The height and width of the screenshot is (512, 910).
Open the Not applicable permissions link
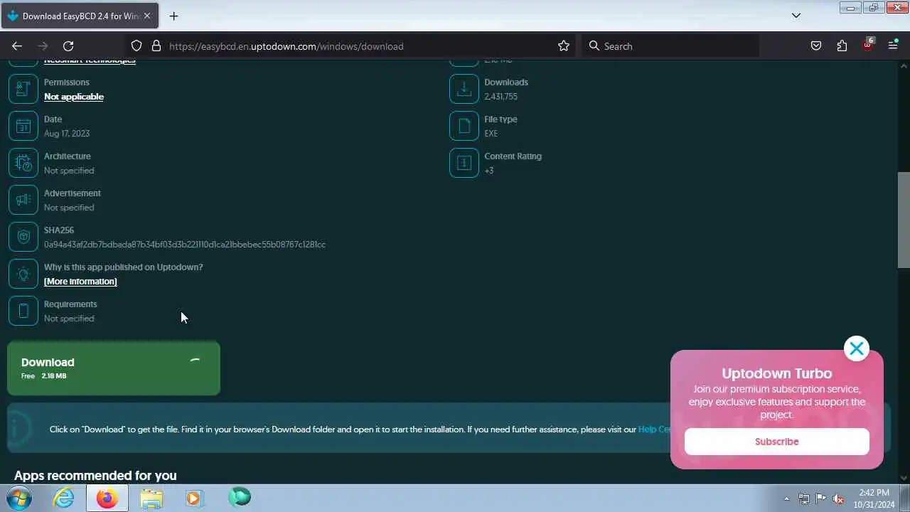coord(74,97)
